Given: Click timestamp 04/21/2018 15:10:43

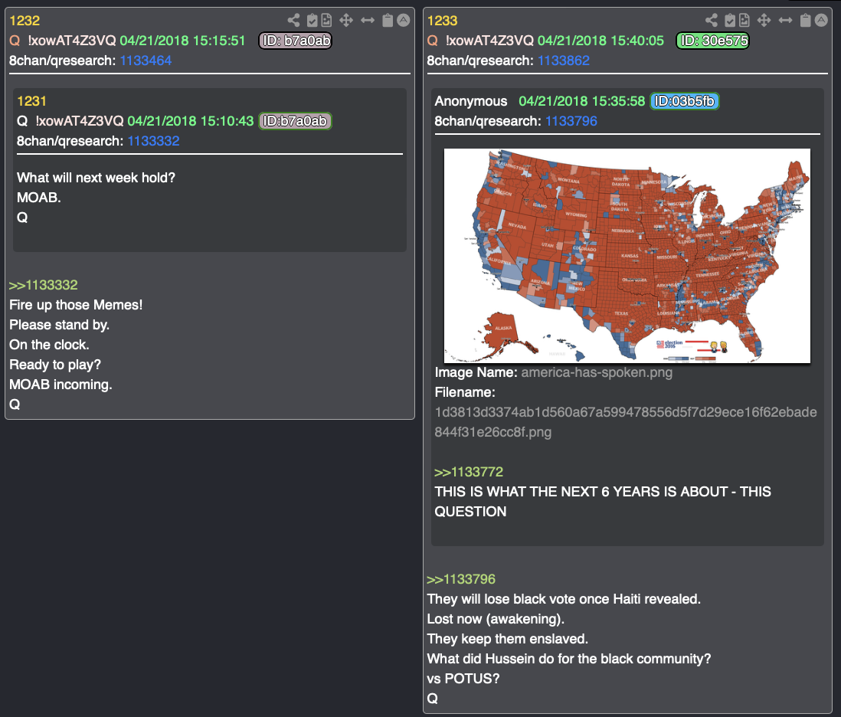Looking at the screenshot, I should pyautogui.click(x=191, y=121).
